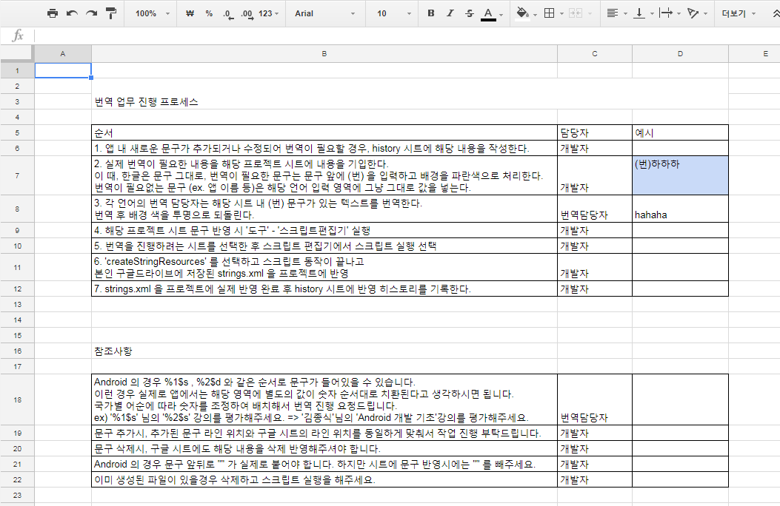Click the step 4 '스크립트편집기' cell
This screenshot has height=506, width=780.
click(x=324, y=230)
